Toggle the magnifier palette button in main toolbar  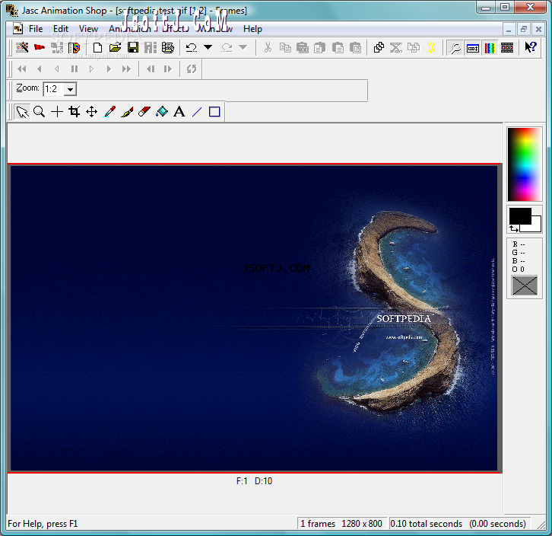455,47
